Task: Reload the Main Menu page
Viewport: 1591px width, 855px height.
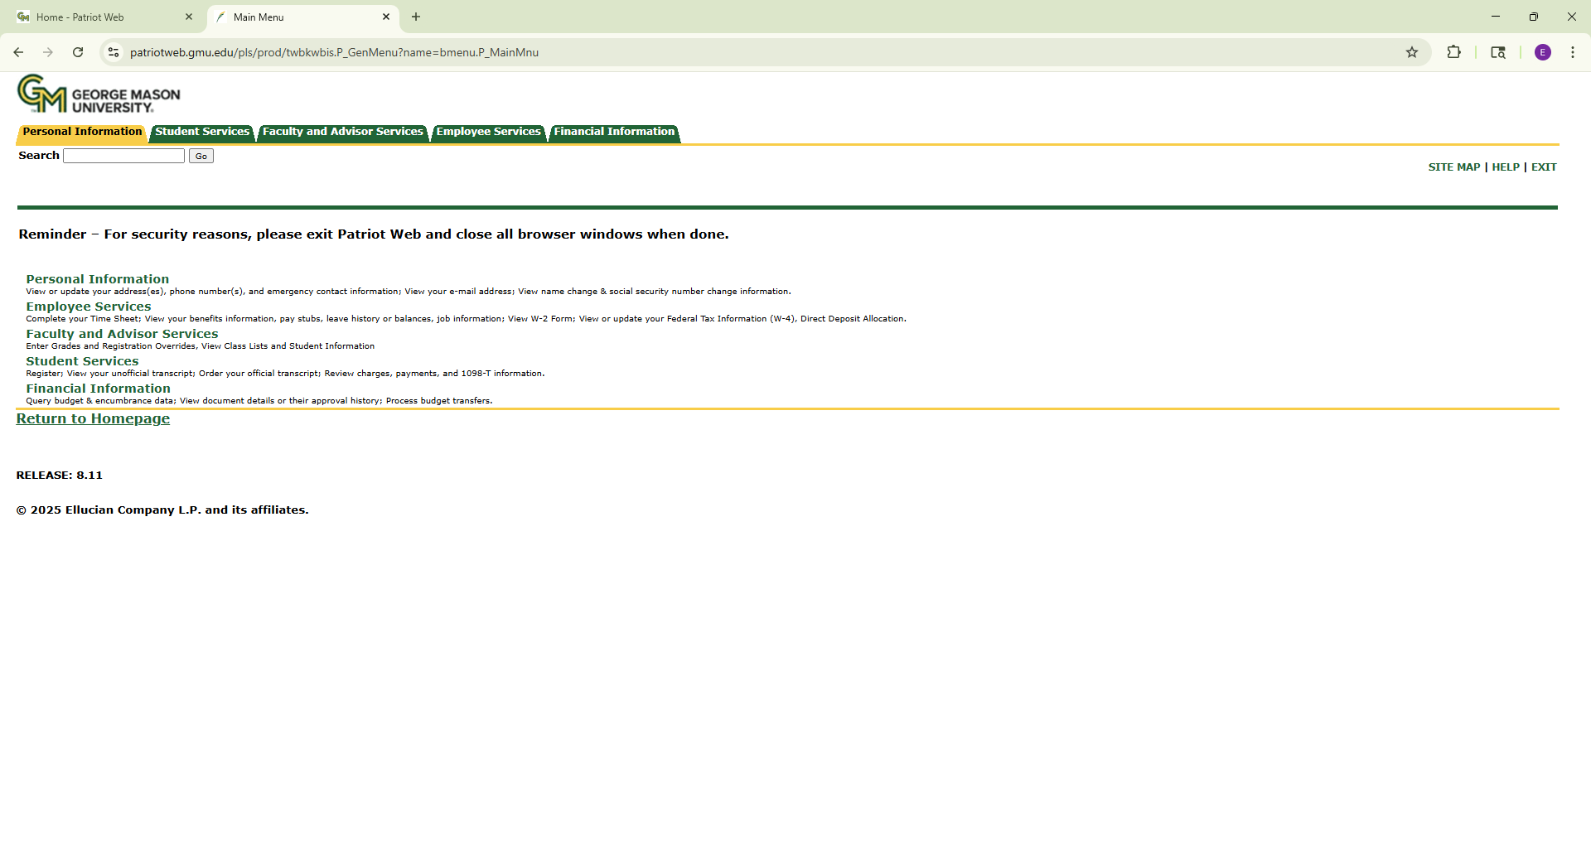Action: coord(78,51)
